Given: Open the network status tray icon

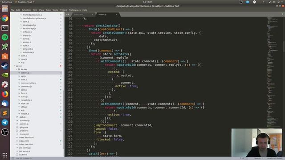Looking at the screenshot, I should 270,2.
